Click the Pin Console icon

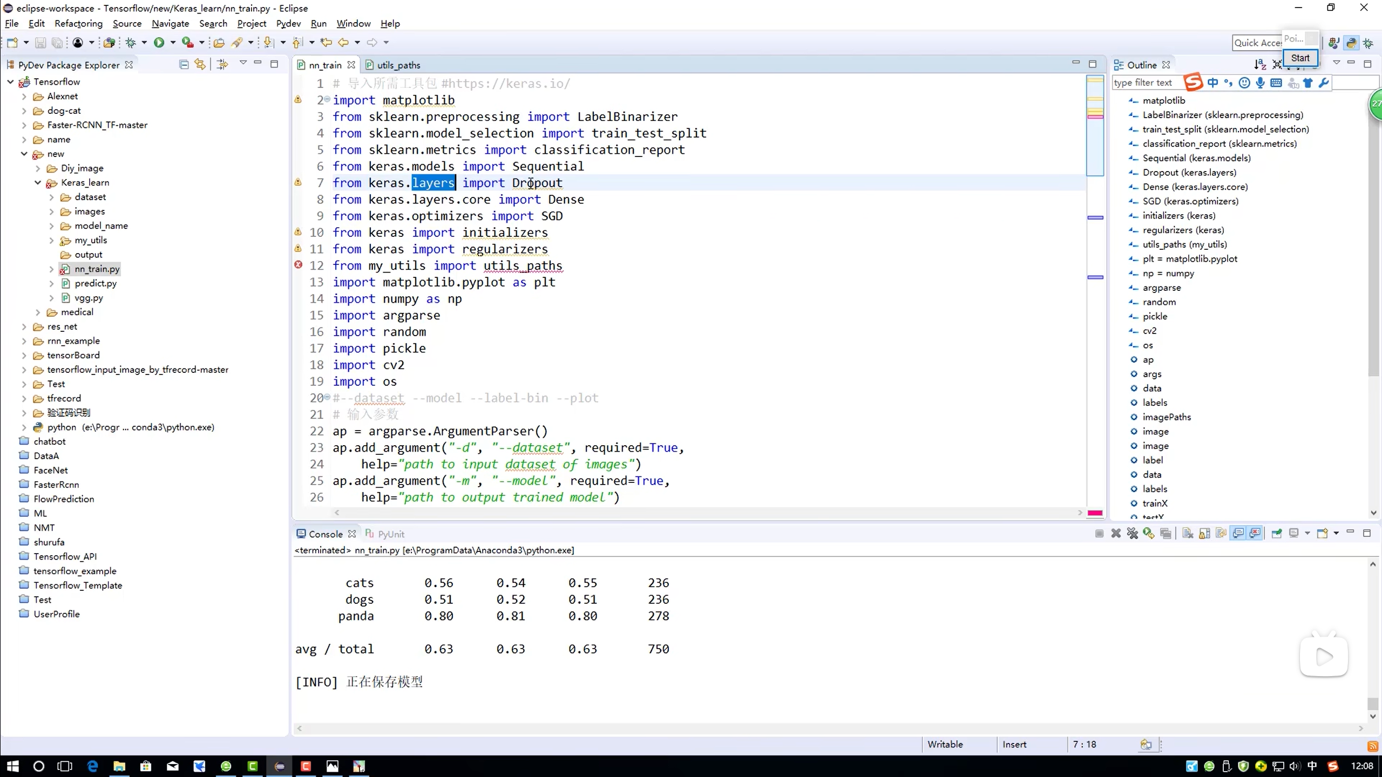(x=1276, y=533)
